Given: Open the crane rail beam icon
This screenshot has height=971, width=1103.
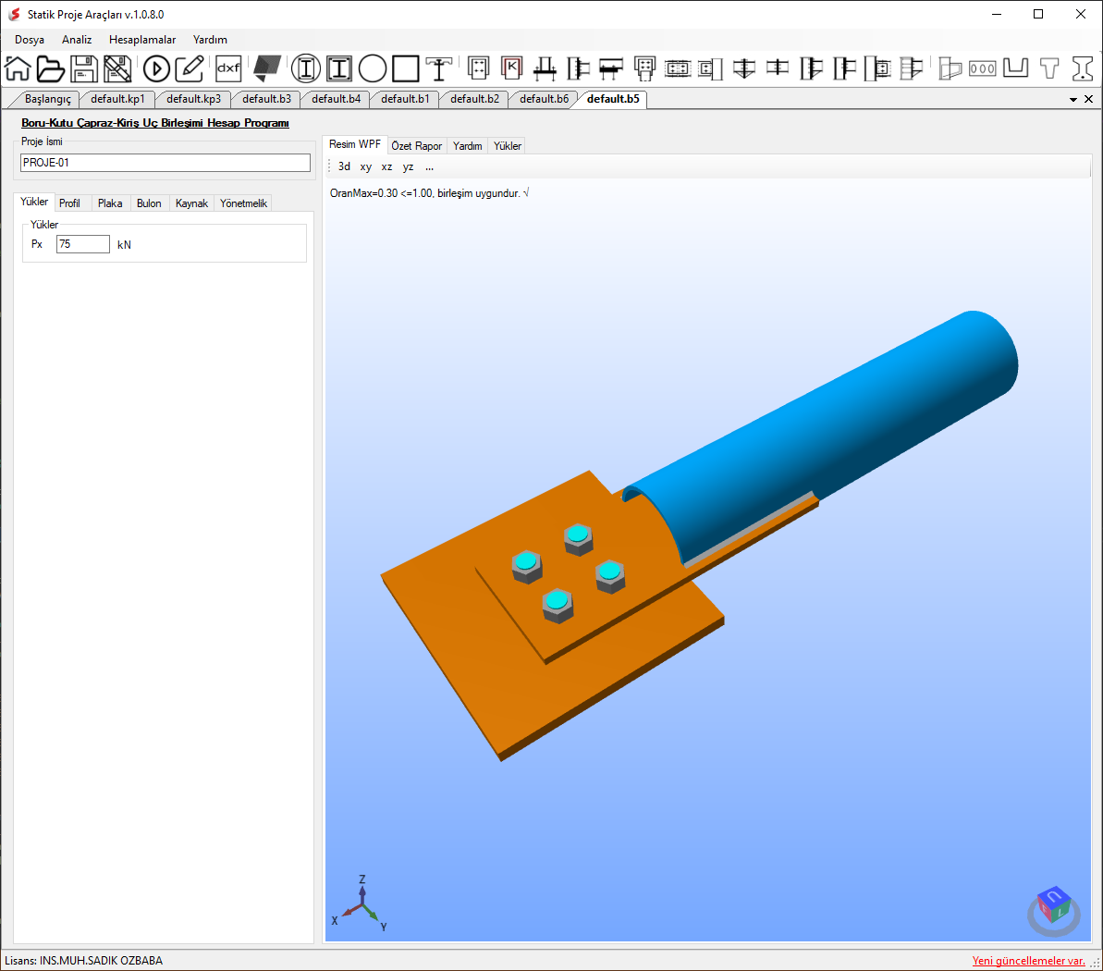Looking at the screenshot, I should pyautogui.click(x=439, y=68).
